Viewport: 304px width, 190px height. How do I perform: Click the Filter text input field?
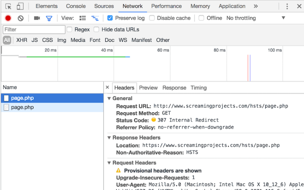point(34,30)
